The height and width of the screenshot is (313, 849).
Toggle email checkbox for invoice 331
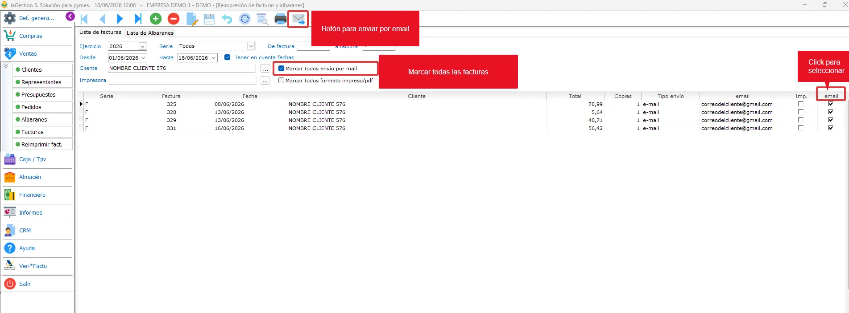(x=831, y=128)
